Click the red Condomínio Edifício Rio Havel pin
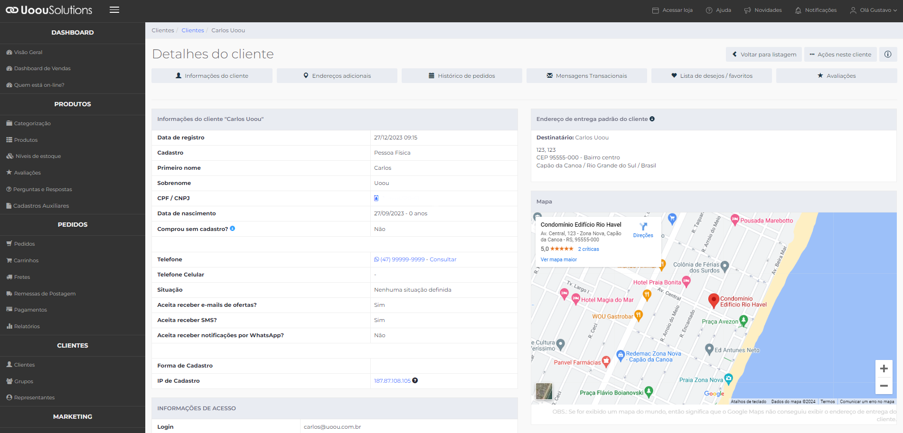Screen dimensions: 903x433 (x=713, y=301)
